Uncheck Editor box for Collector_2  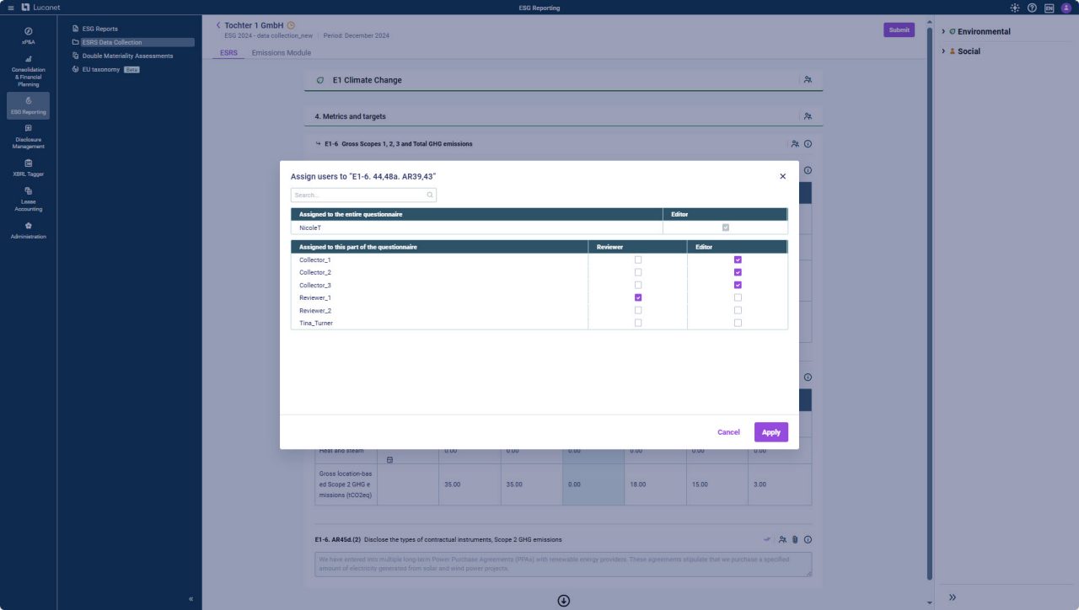pos(738,272)
